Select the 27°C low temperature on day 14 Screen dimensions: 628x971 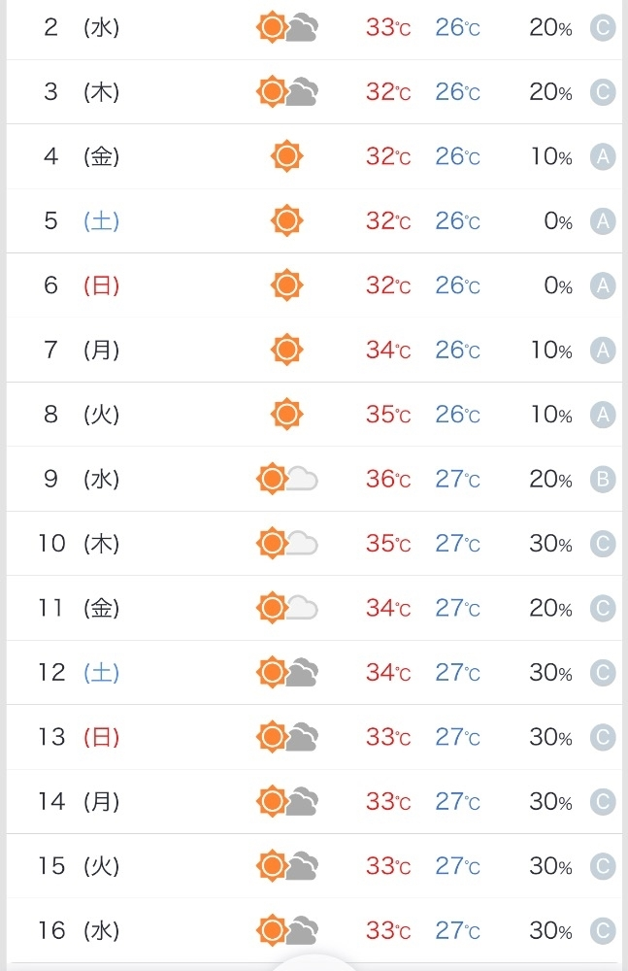pyautogui.click(x=458, y=801)
